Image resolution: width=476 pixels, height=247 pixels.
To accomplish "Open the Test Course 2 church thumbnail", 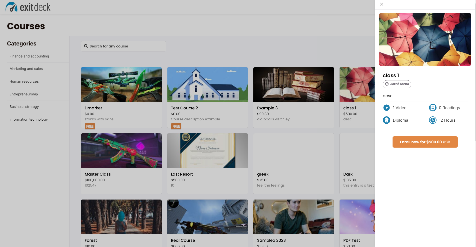I will tap(207, 84).
